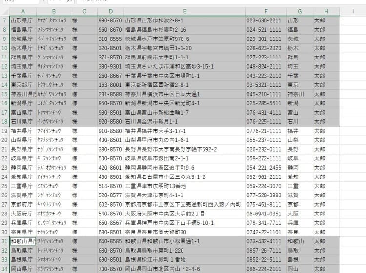366x273 pixels.
Task: Click cell containing 鳥取県庁
Action: coord(23,251)
